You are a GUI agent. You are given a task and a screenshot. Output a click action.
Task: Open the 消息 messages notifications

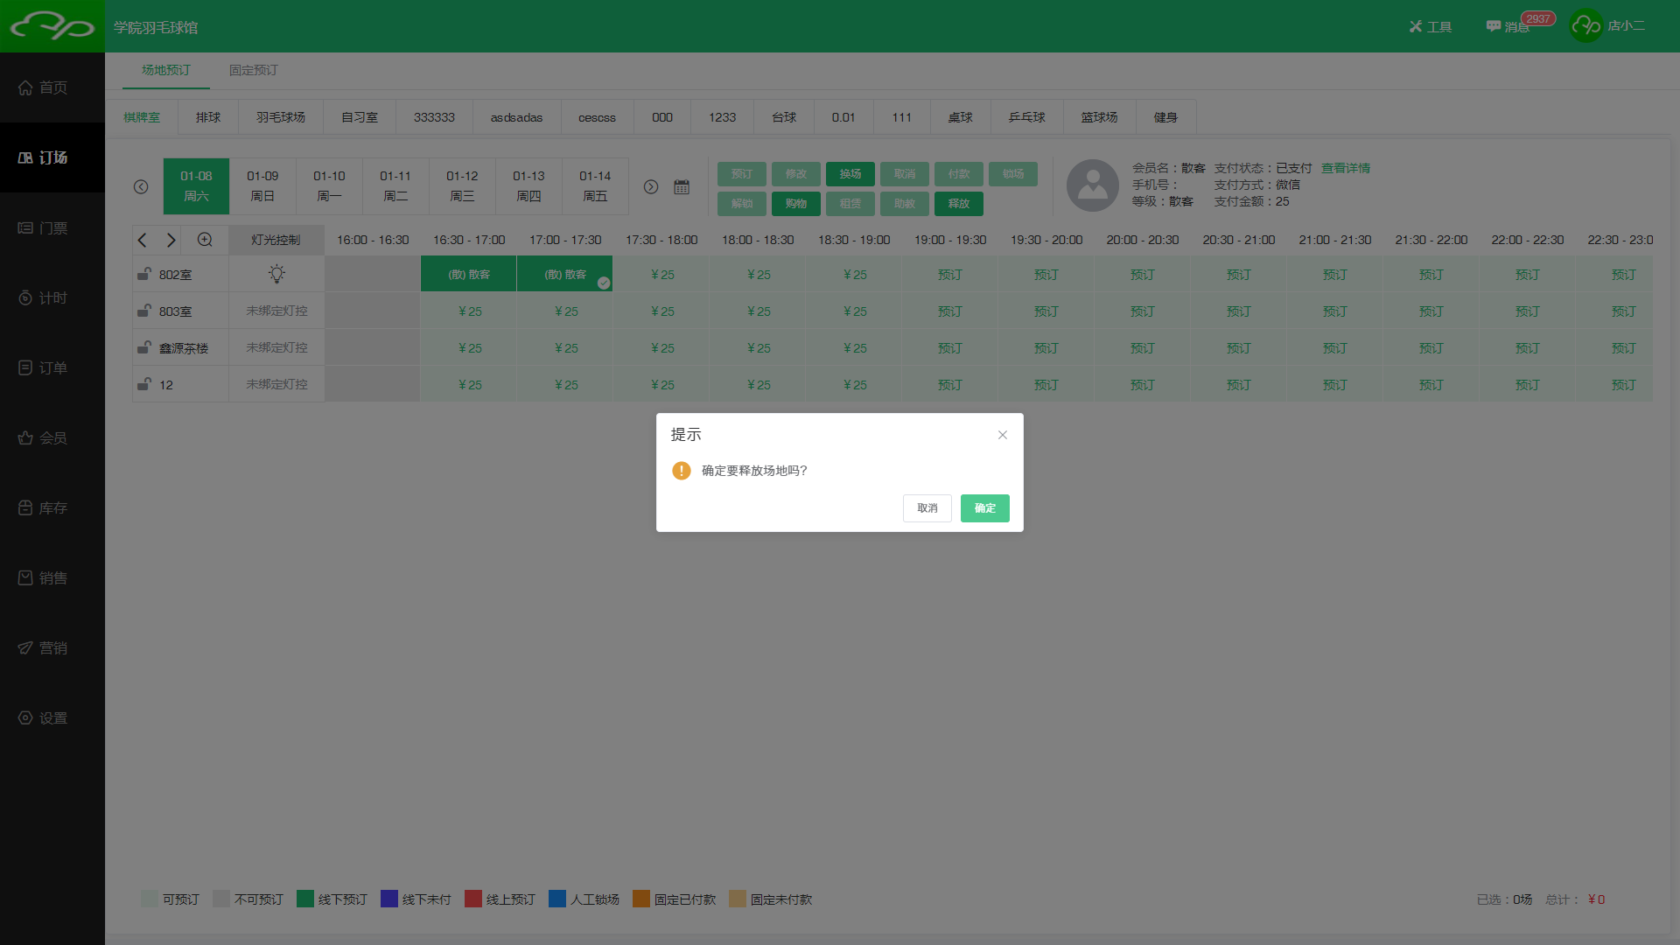[x=1508, y=27]
